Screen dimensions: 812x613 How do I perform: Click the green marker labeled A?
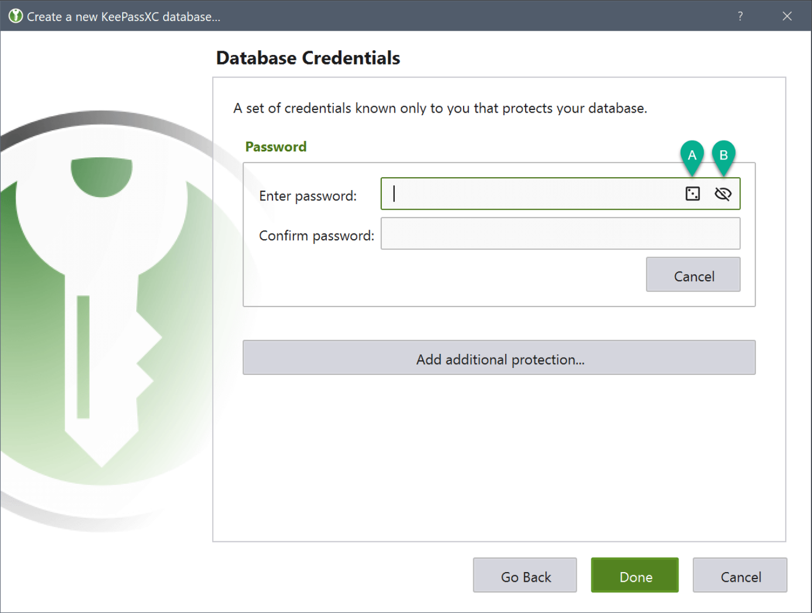692,156
